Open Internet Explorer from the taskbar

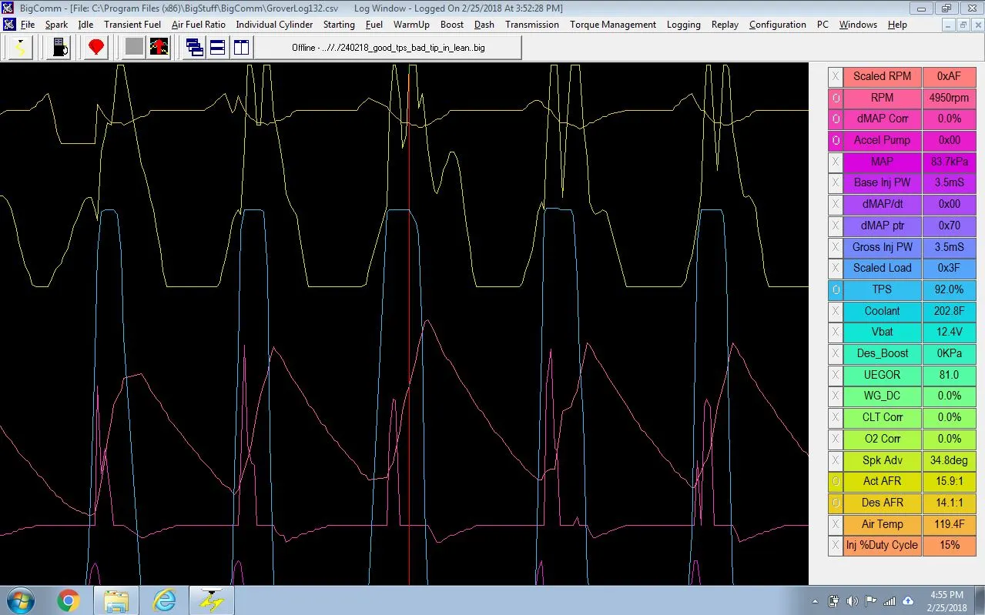pyautogui.click(x=164, y=600)
